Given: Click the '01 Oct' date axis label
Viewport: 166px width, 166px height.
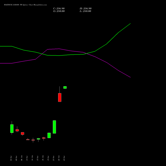Looking at the screenshot, I should pyautogui.click(x=11, y=158).
